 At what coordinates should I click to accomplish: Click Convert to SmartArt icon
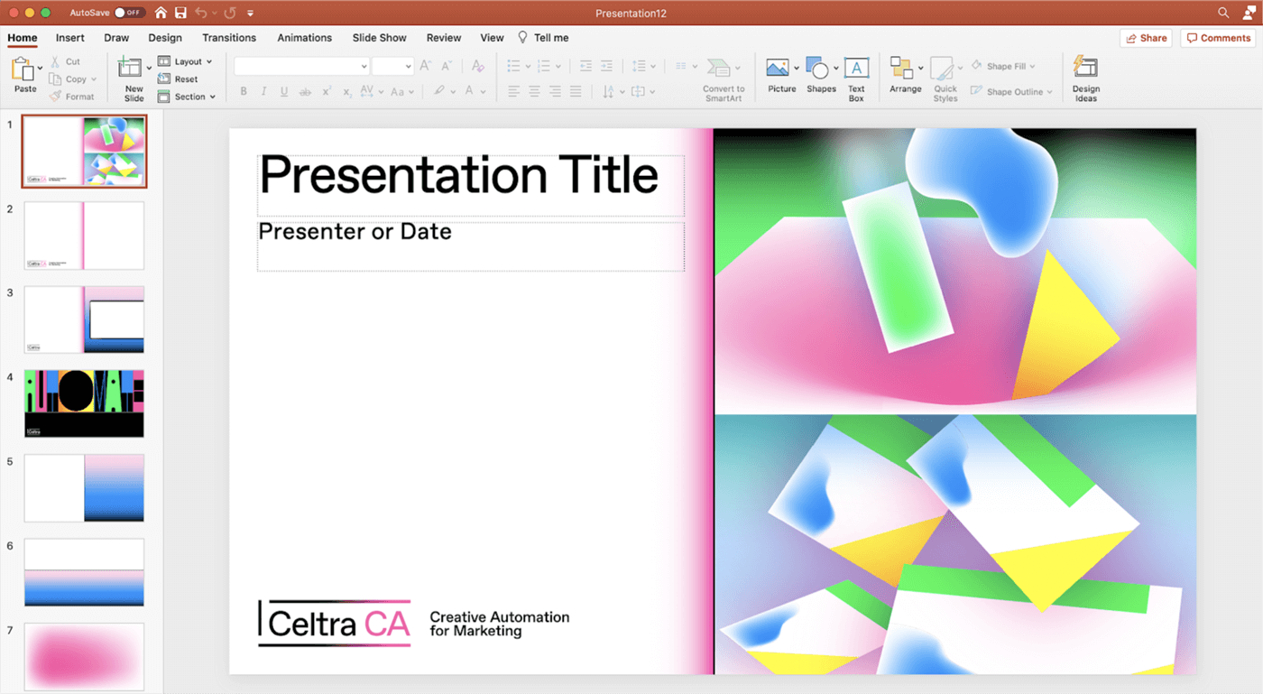pyautogui.click(x=719, y=69)
